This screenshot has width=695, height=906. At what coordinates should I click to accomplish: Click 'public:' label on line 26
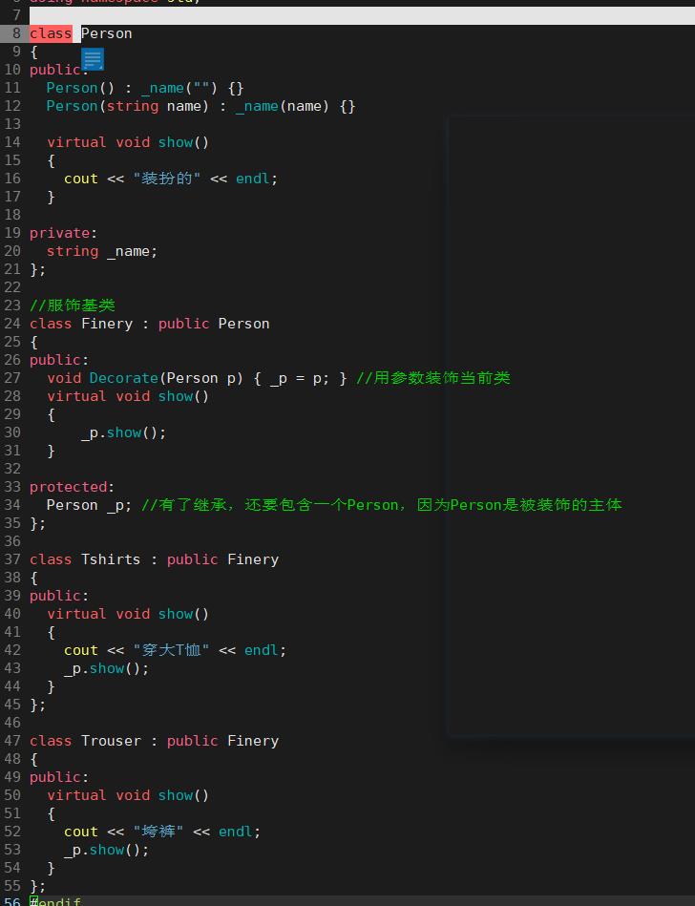[x=59, y=360]
